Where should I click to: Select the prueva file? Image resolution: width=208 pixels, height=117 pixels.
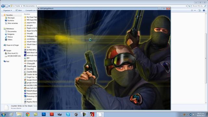[29, 99]
